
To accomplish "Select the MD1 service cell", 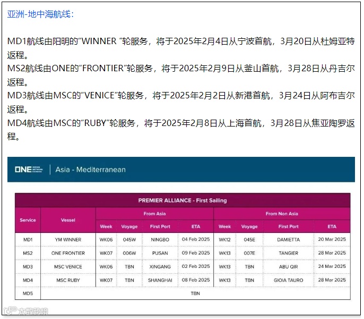I will pyautogui.click(x=28, y=240).
